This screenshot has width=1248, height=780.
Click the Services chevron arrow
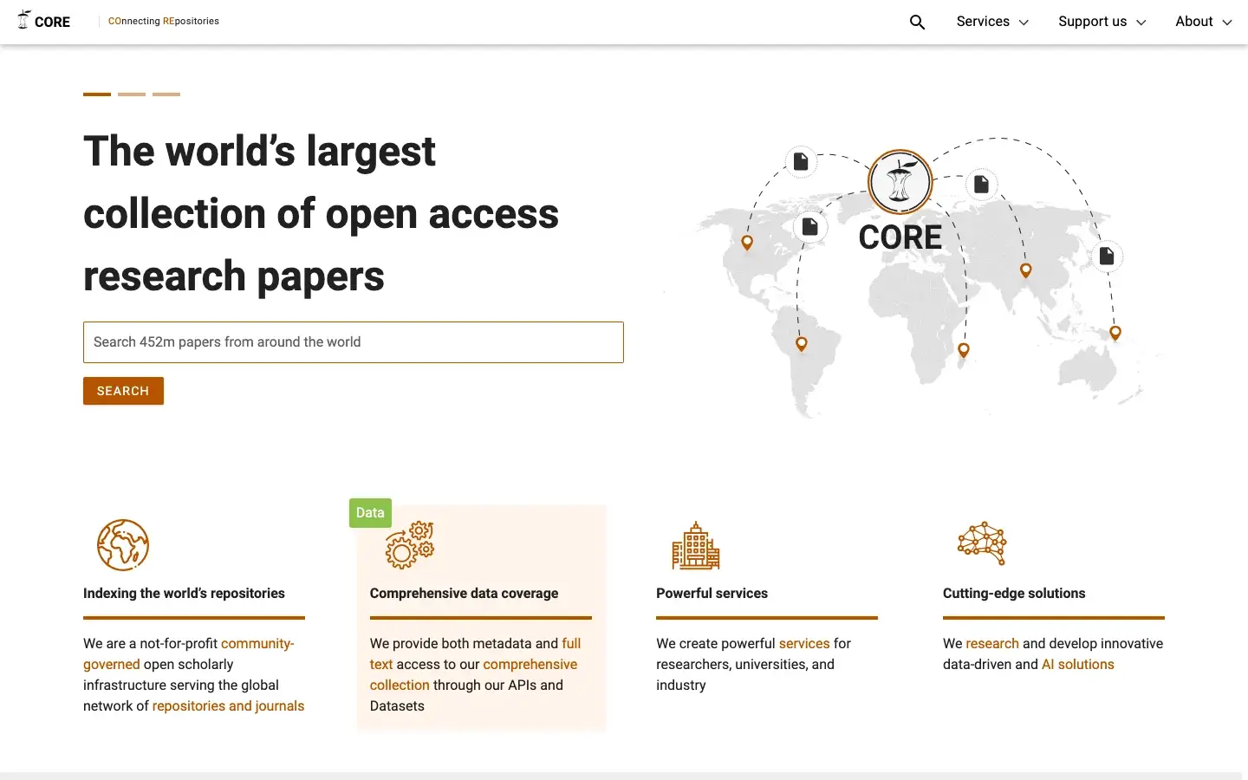click(1024, 23)
